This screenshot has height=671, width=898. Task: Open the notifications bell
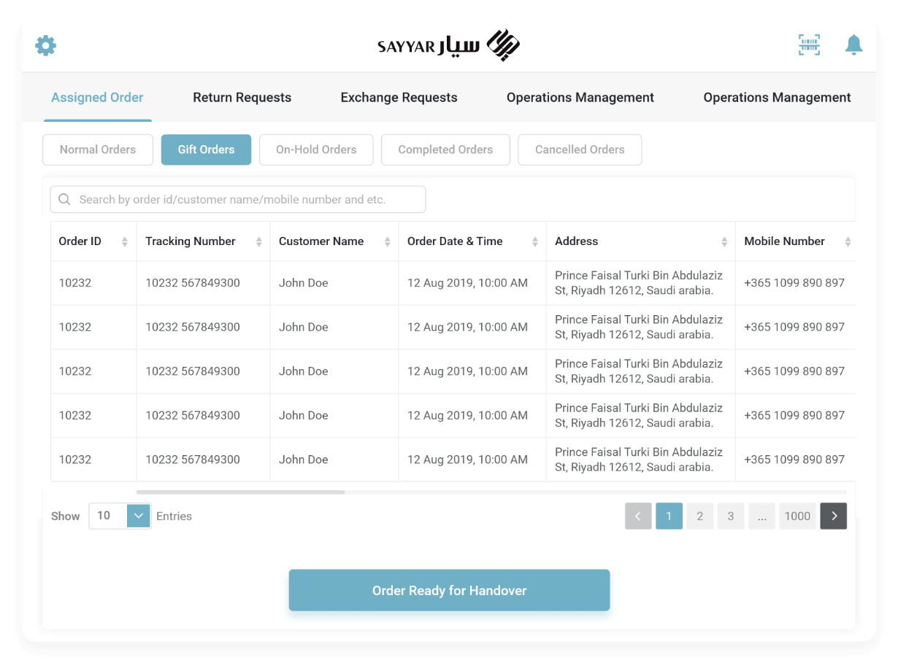[853, 45]
